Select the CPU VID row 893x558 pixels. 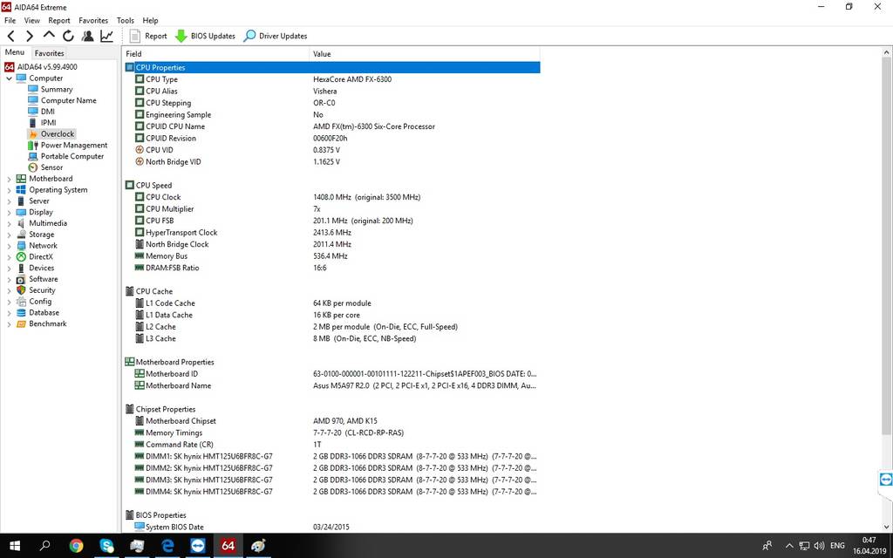[x=332, y=150]
